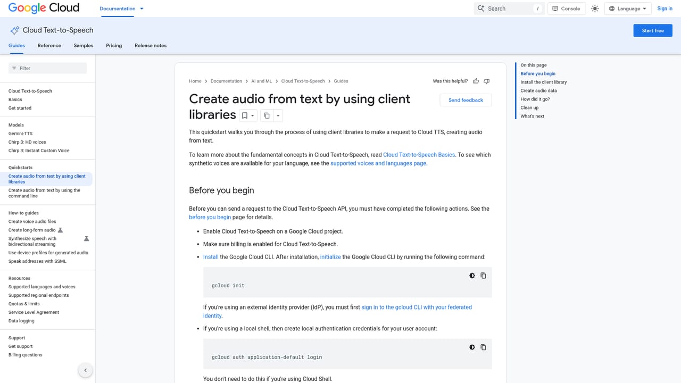Image resolution: width=681 pixels, height=383 pixels.
Task: Click the thumbs up helpful icon
Action: pos(476,81)
